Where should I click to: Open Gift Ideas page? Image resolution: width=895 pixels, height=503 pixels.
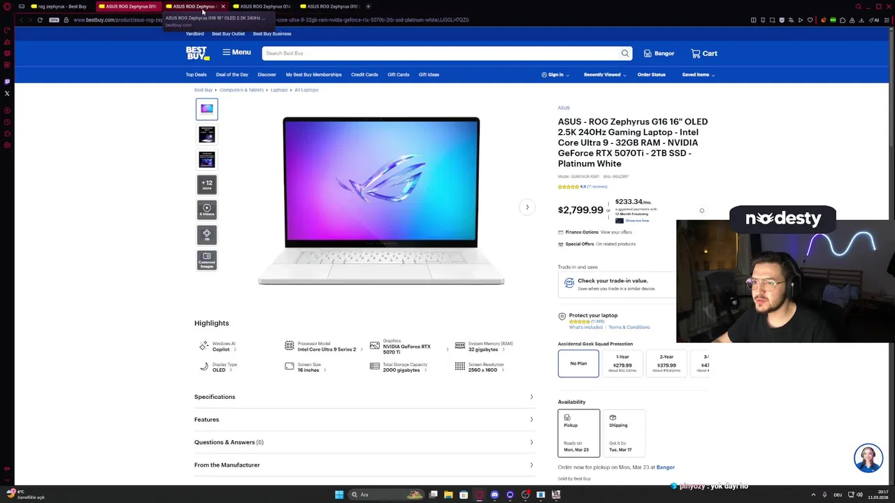tap(429, 75)
